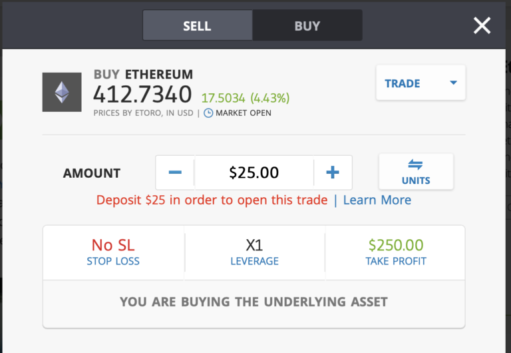Open the Stop Loss settings
This screenshot has height=353, width=511.
point(113,252)
